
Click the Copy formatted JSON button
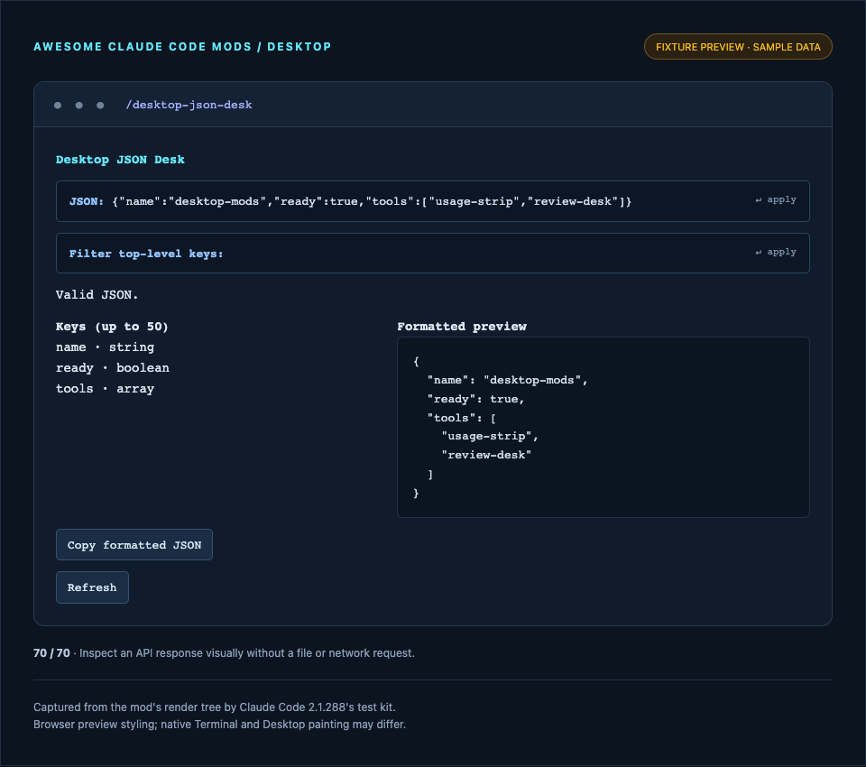[x=134, y=545]
